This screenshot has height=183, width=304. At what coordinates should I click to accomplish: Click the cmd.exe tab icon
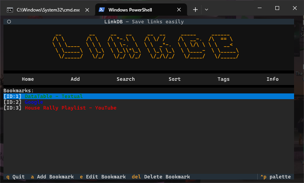10,10
